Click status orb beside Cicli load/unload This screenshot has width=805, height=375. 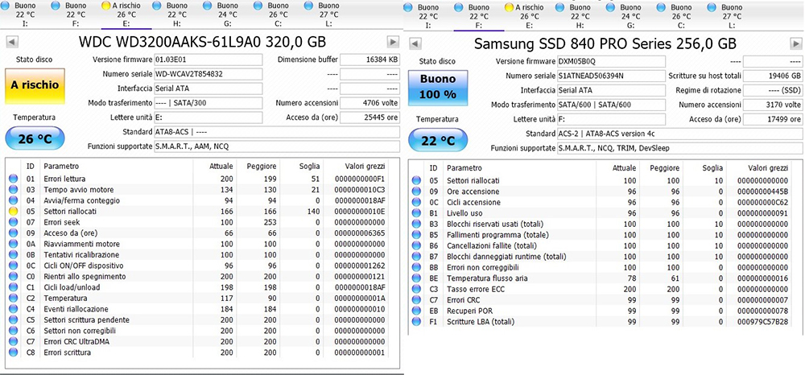(x=13, y=287)
